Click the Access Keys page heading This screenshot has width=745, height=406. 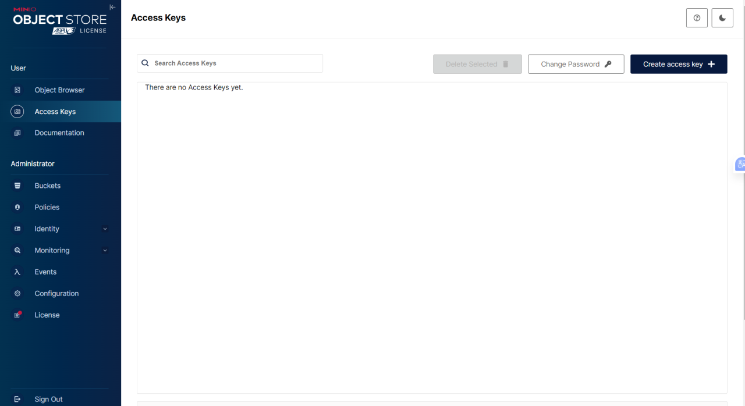tap(158, 18)
